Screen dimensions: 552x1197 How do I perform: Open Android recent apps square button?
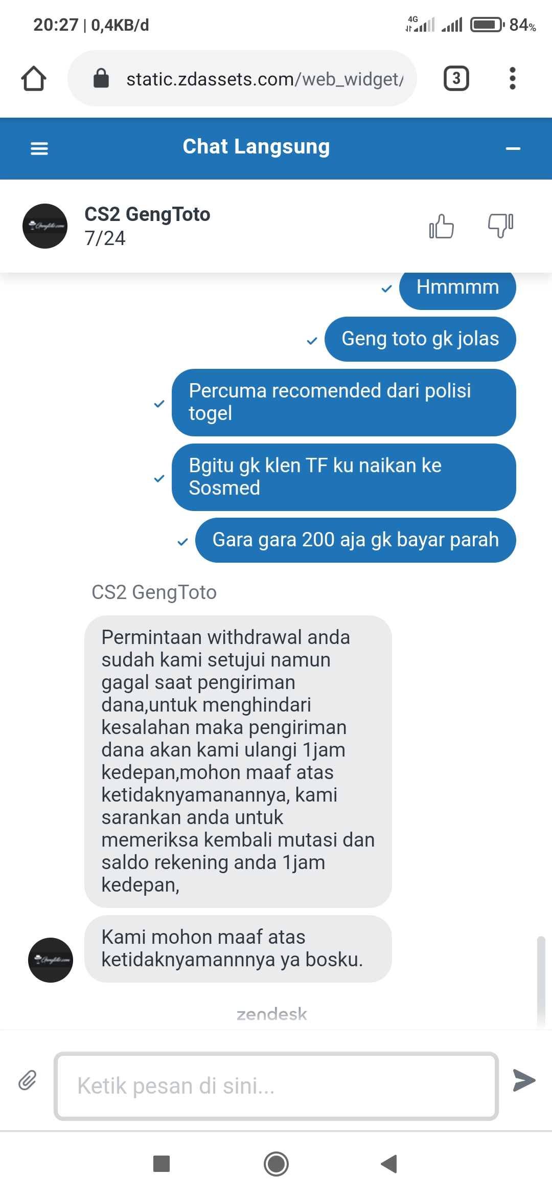click(162, 1164)
